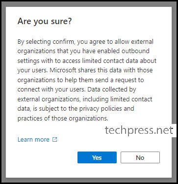
Task: Click the line "organizations that you have enabled outbound"
Action: [83, 51]
